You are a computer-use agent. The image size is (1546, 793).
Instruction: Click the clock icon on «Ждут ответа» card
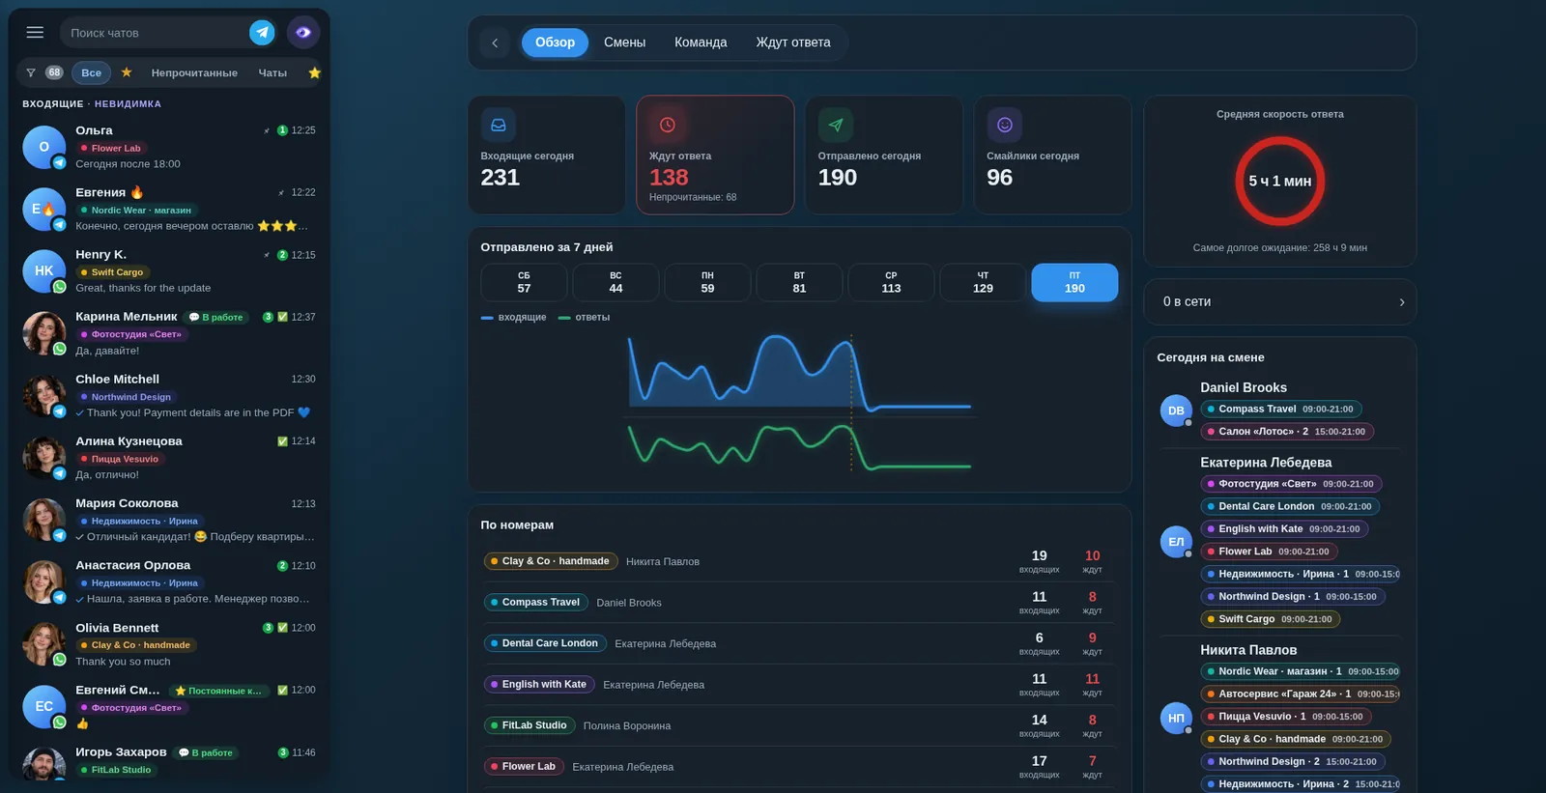[x=667, y=125]
